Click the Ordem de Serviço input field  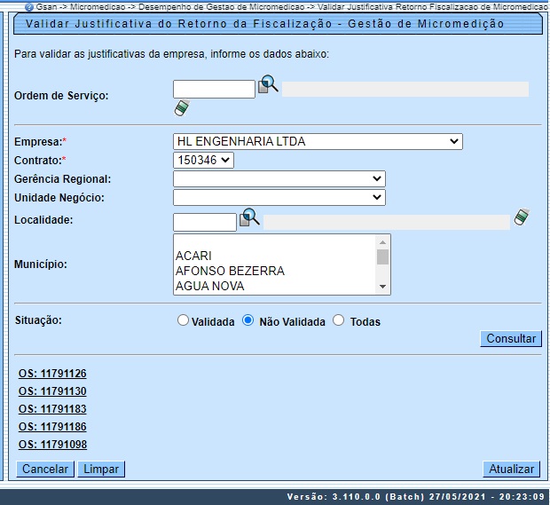click(x=214, y=89)
